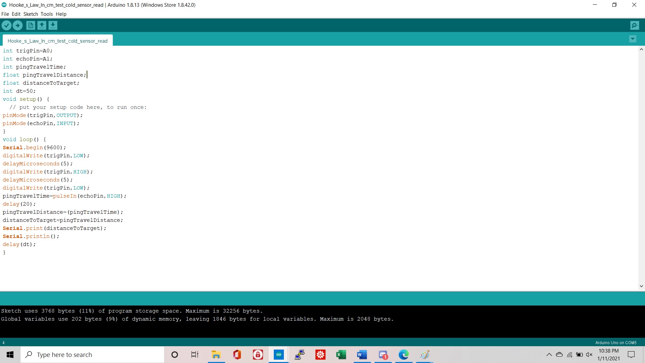Click editor scrollbar down arrow
The image size is (645, 363).
pyautogui.click(x=641, y=286)
